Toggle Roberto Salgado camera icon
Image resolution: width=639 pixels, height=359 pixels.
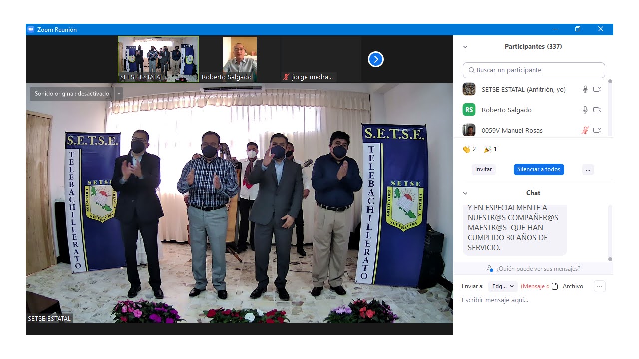597,110
